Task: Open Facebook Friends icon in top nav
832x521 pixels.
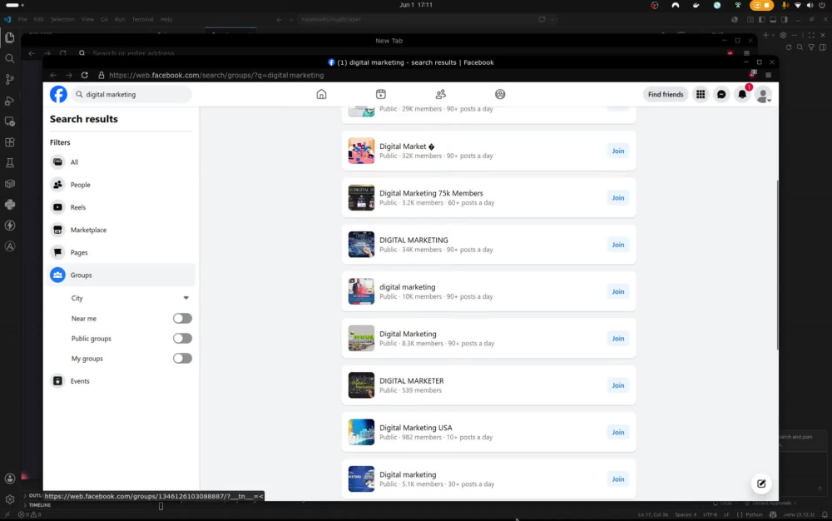Action: click(x=440, y=94)
